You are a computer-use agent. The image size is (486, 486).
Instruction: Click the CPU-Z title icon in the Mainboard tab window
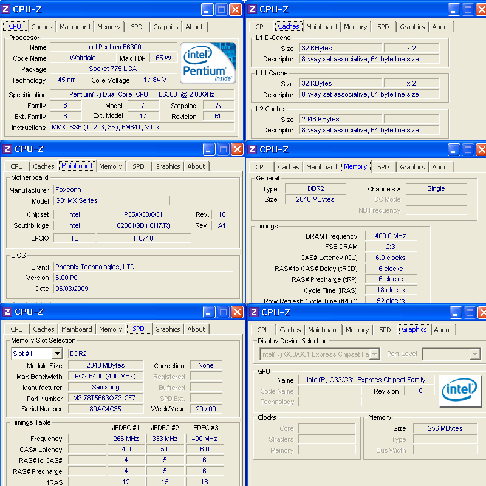7,149
